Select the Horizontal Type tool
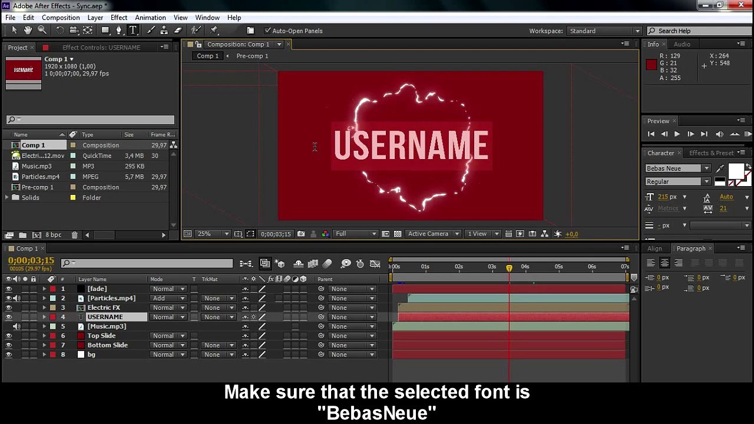 [133, 30]
